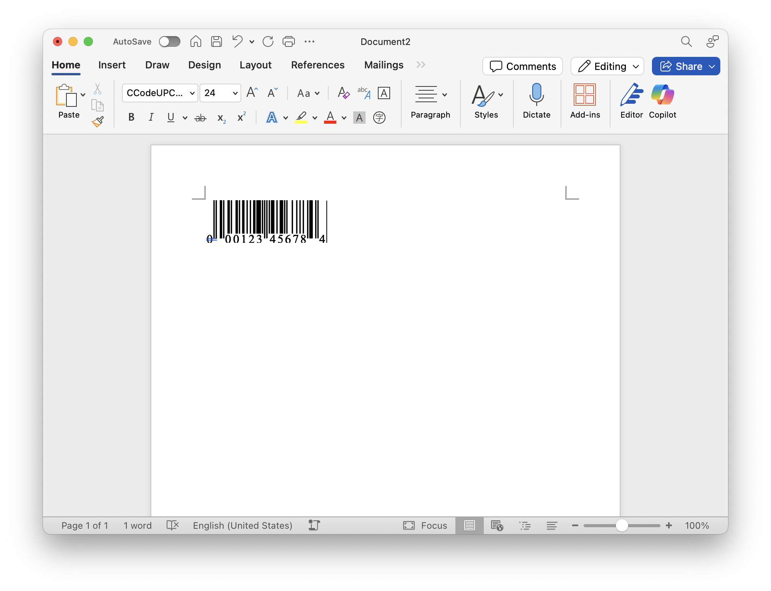Open enclose characters tool

pos(379,118)
